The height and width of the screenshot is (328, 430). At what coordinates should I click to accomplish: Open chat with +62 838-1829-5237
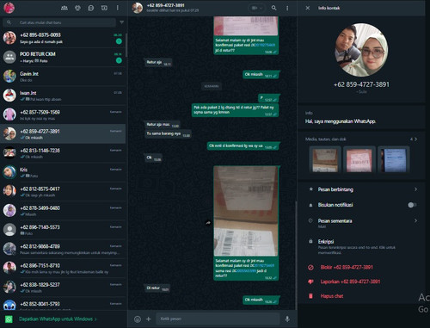point(63,288)
